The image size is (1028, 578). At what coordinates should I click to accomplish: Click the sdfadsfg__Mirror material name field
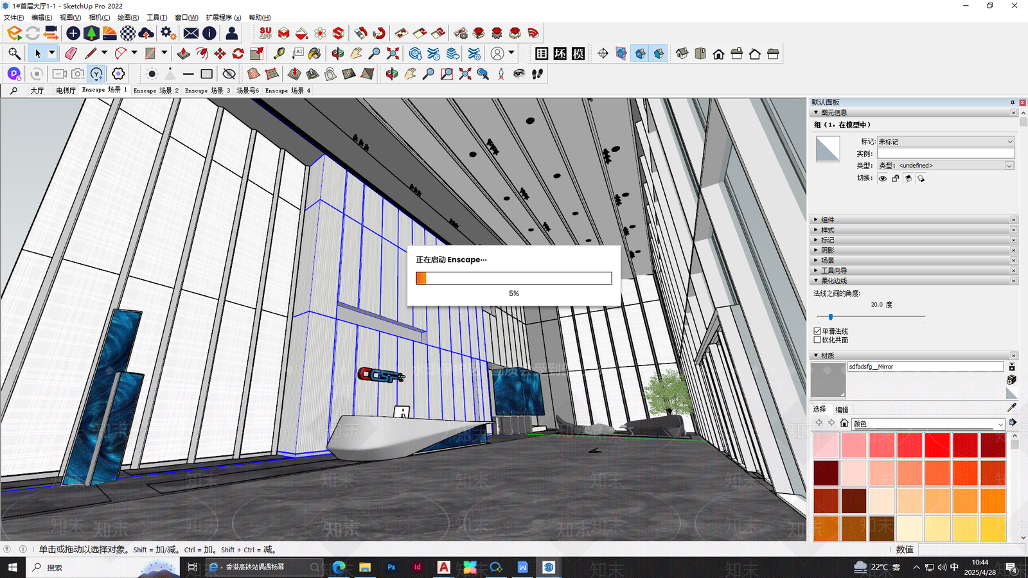click(x=925, y=367)
